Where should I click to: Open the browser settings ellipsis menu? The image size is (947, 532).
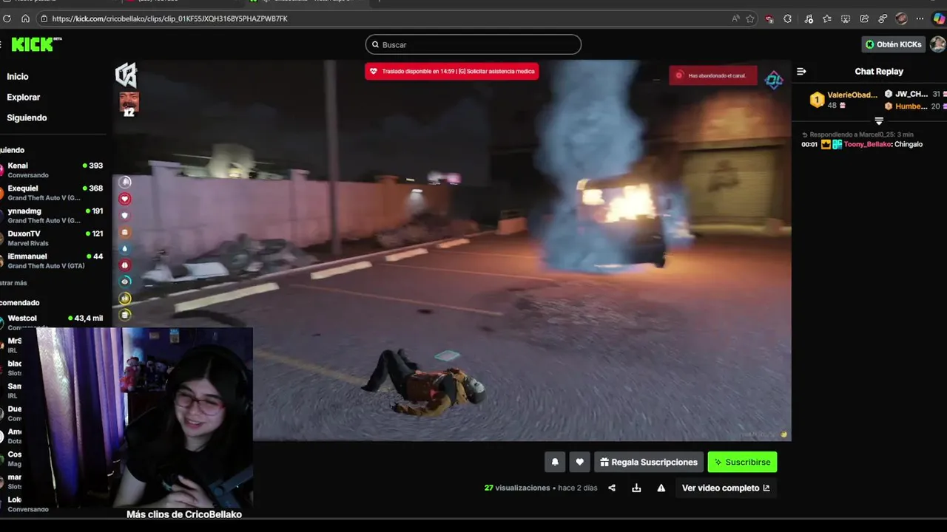click(x=920, y=18)
